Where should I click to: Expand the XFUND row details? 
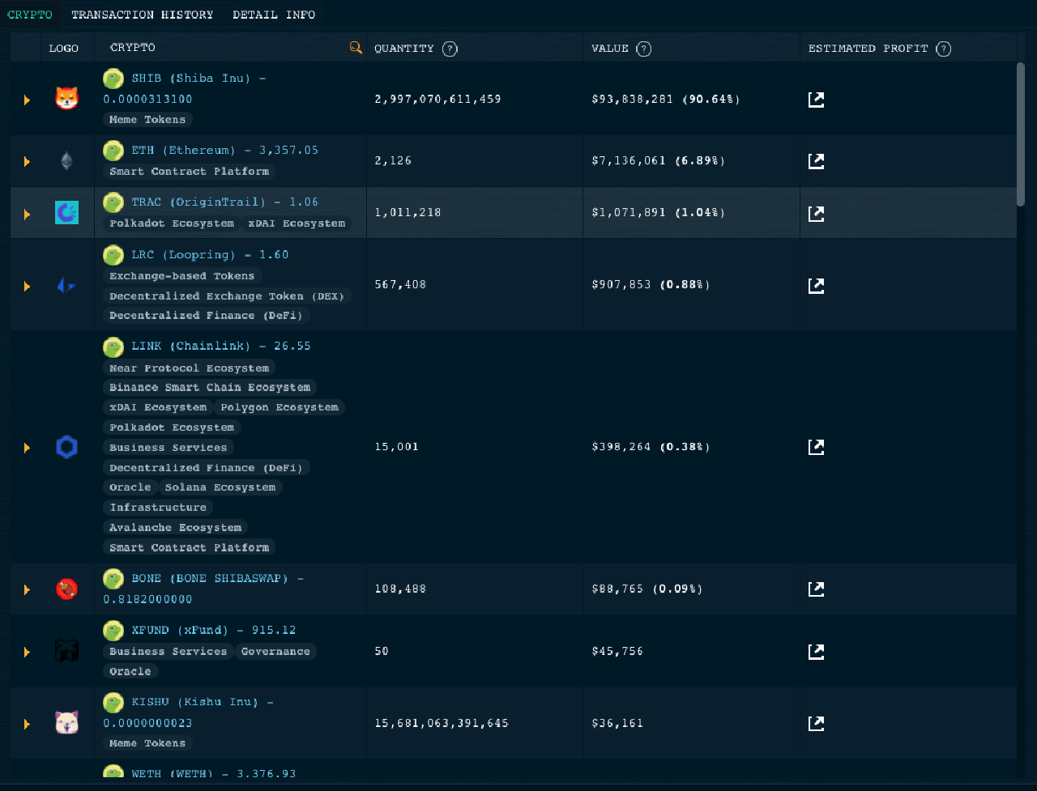27,653
